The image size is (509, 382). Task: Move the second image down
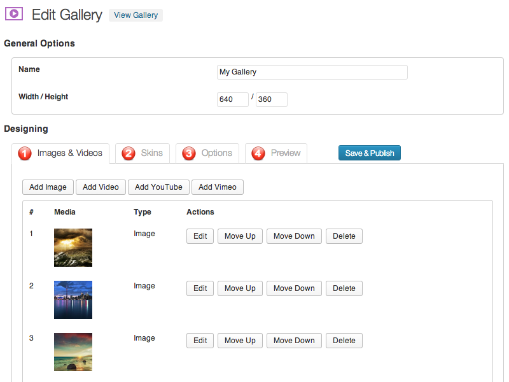294,288
